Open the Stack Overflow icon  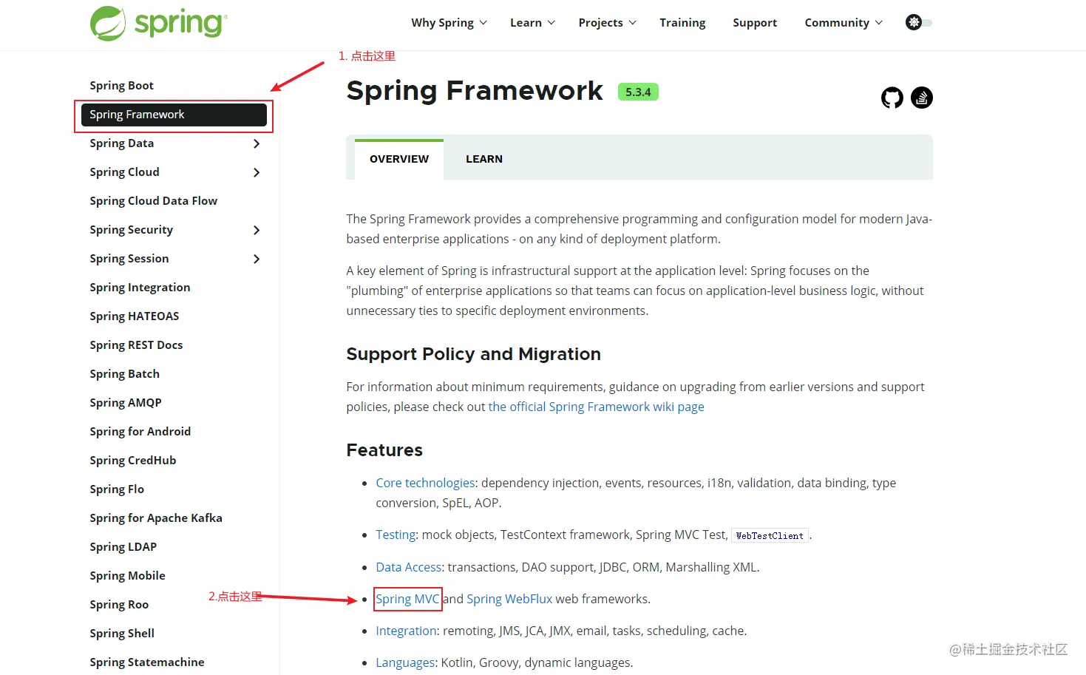(x=922, y=98)
